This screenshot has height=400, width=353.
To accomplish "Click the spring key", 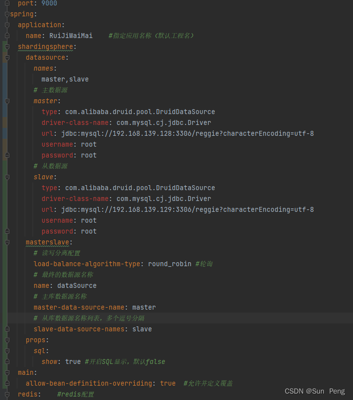I will click(22, 14).
